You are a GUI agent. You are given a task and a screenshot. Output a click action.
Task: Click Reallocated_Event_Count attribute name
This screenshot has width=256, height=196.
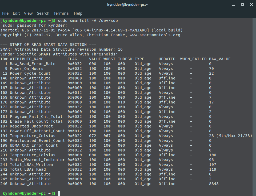click(x=37, y=141)
